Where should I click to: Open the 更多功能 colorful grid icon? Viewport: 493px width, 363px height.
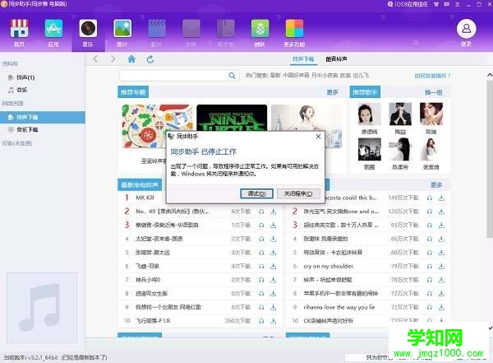[x=295, y=32]
